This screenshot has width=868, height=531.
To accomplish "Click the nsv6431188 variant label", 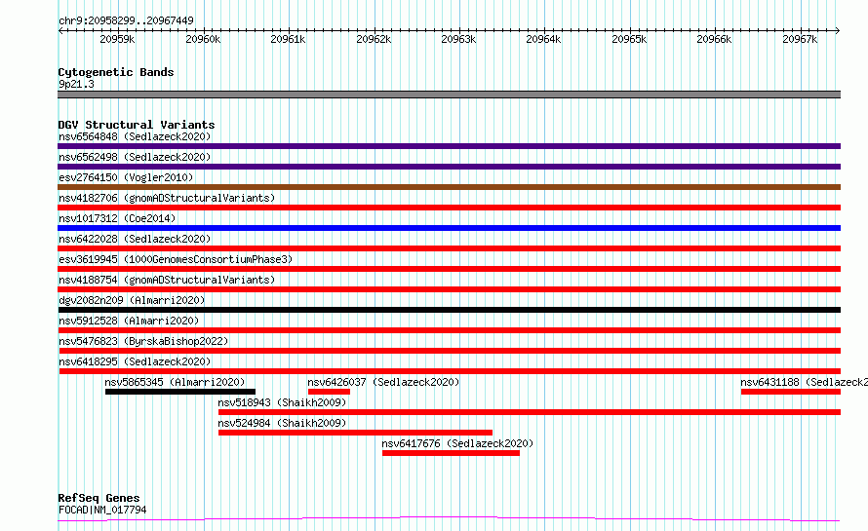I will click(804, 382).
